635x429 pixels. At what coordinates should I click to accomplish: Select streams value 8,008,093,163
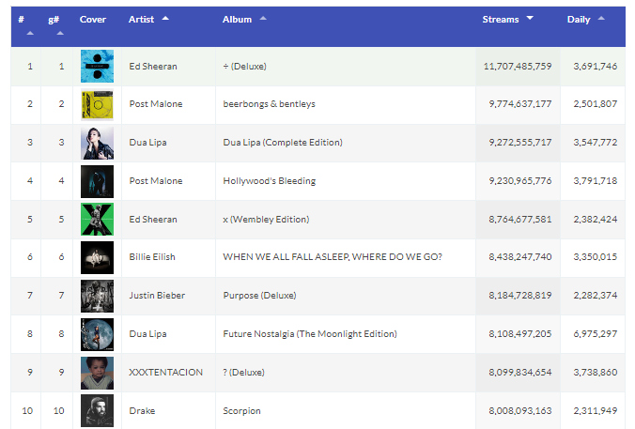coord(520,411)
